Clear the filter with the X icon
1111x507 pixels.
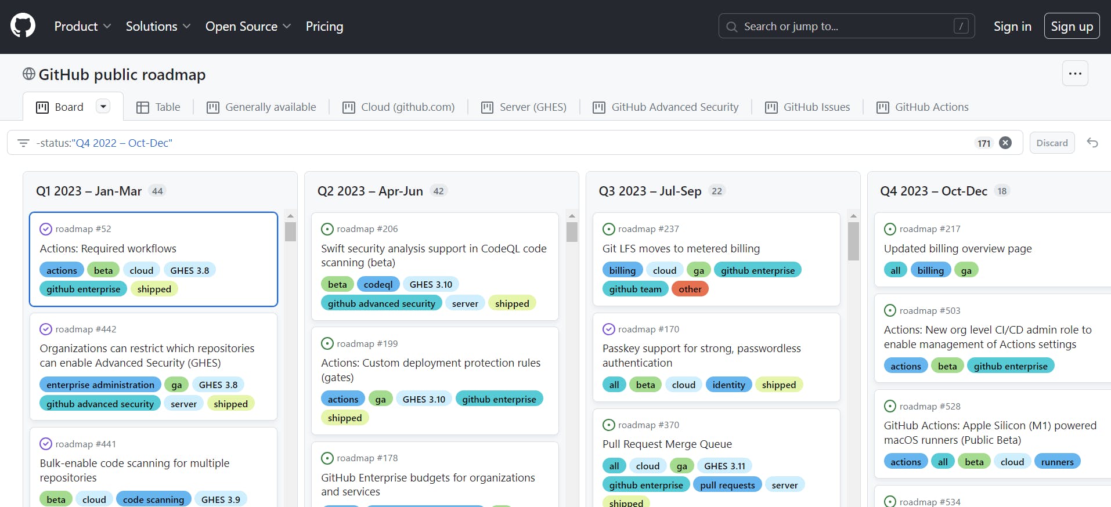1005,143
